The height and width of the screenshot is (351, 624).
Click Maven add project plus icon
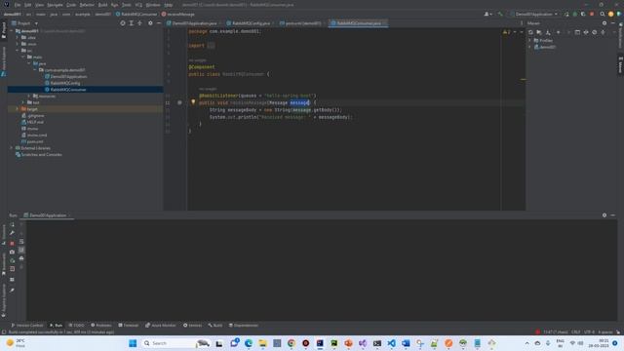[x=558, y=32]
